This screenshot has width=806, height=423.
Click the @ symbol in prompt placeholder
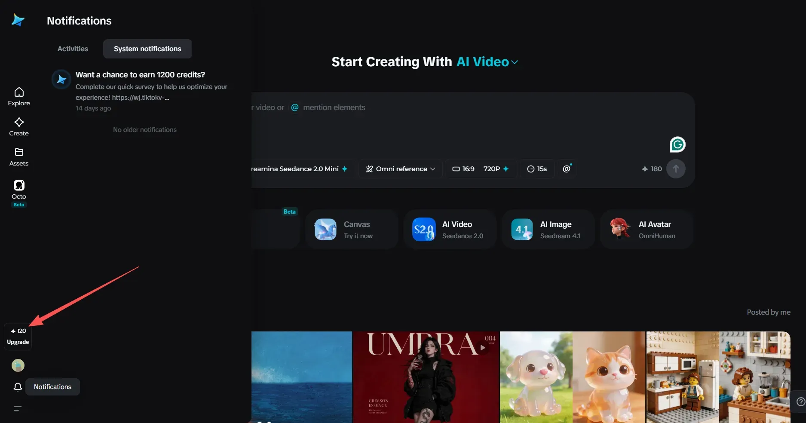point(294,107)
